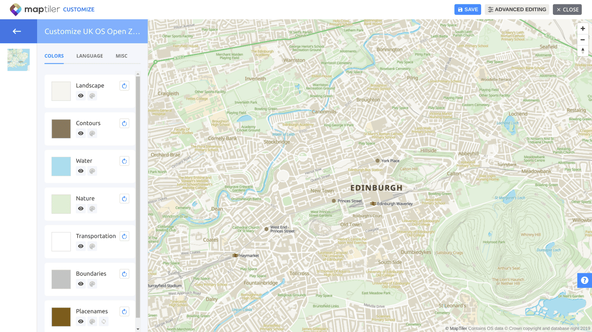Zoom in on the map
This screenshot has width=592, height=332.
(583, 29)
